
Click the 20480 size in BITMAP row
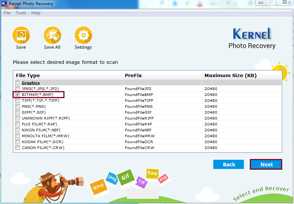point(211,94)
